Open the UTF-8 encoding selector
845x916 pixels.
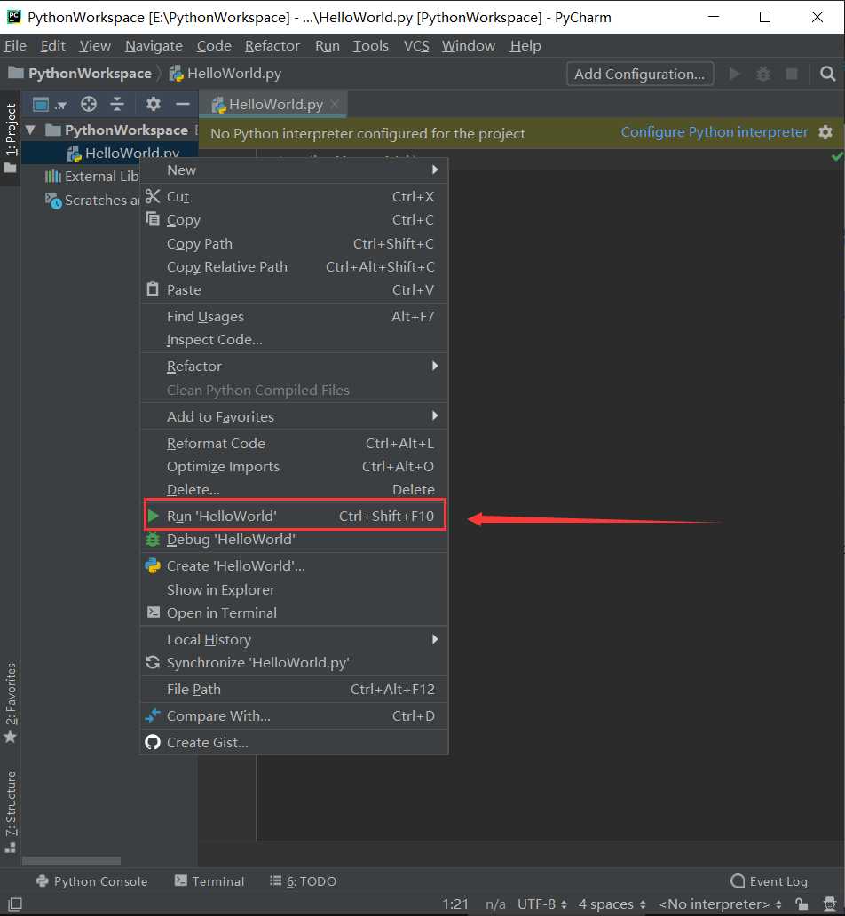(541, 904)
